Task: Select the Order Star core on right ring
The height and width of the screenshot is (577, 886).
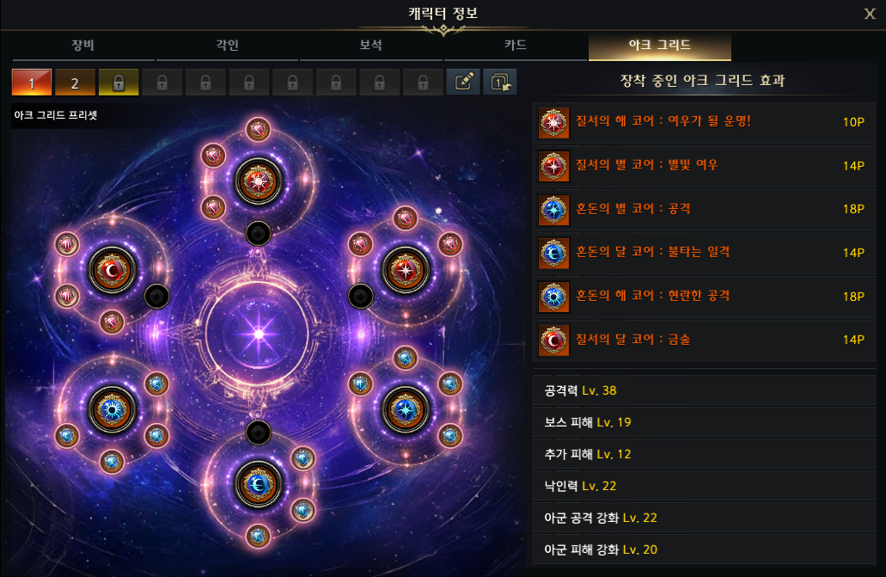Action: click(405, 270)
